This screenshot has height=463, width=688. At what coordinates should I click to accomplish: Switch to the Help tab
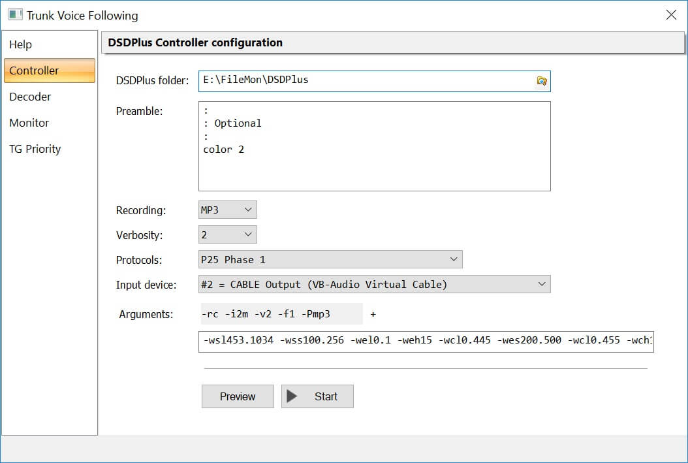[21, 44]
